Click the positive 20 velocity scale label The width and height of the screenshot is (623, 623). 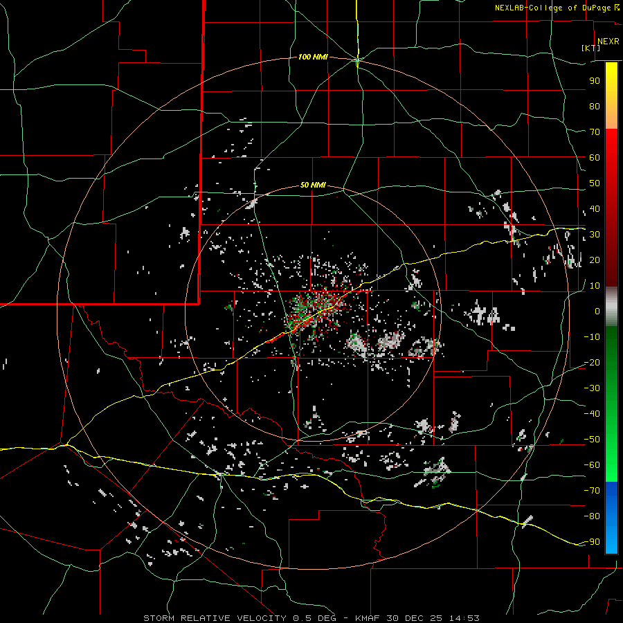(x=595, y=260)
